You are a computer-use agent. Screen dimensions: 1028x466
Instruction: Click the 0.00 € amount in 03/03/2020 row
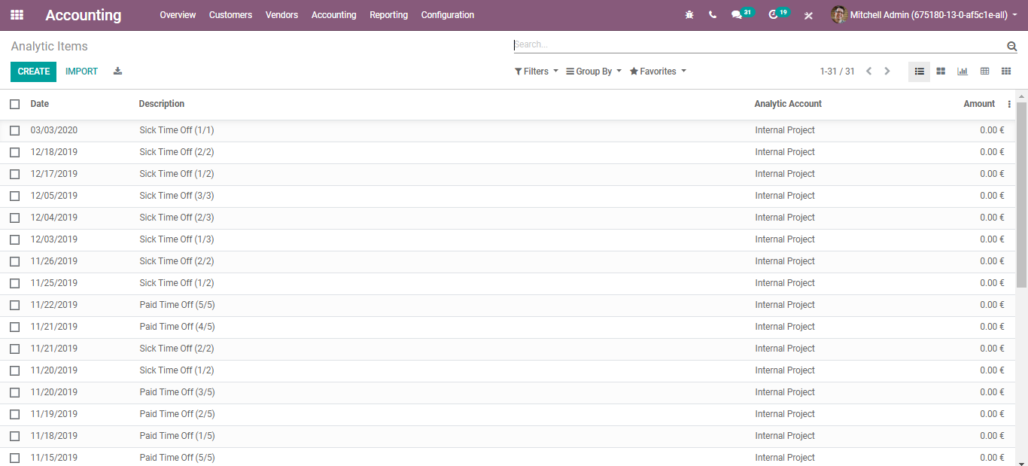tap(992, 130)
